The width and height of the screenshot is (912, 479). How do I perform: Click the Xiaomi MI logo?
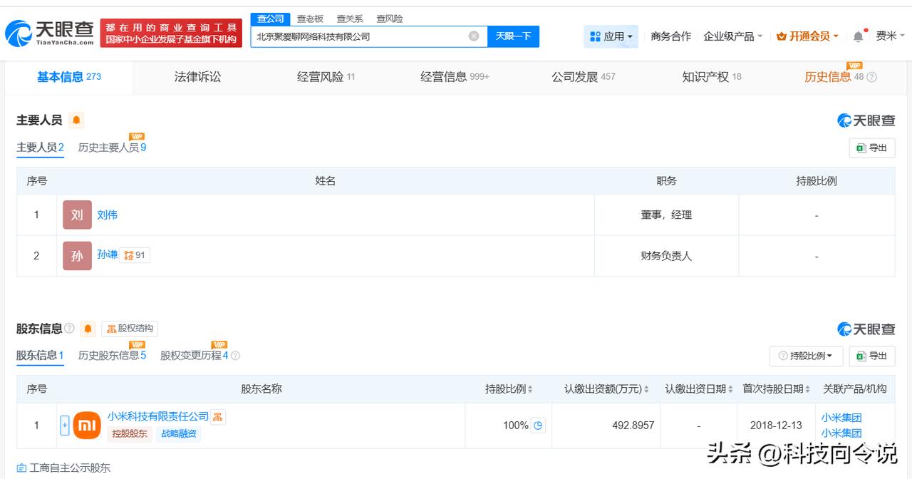coord(87,426)
